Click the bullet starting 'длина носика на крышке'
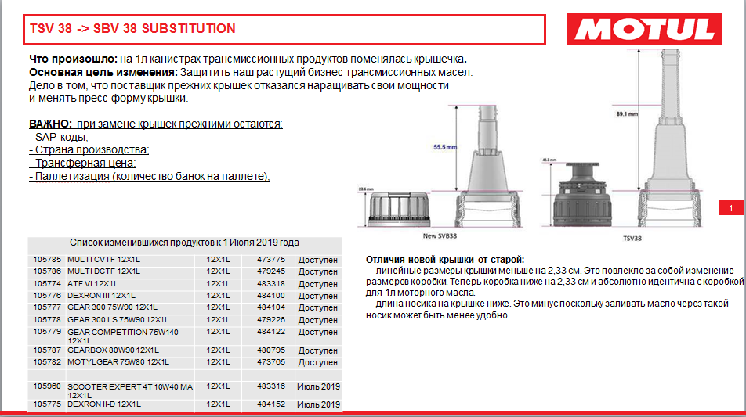 pos(547,309)
